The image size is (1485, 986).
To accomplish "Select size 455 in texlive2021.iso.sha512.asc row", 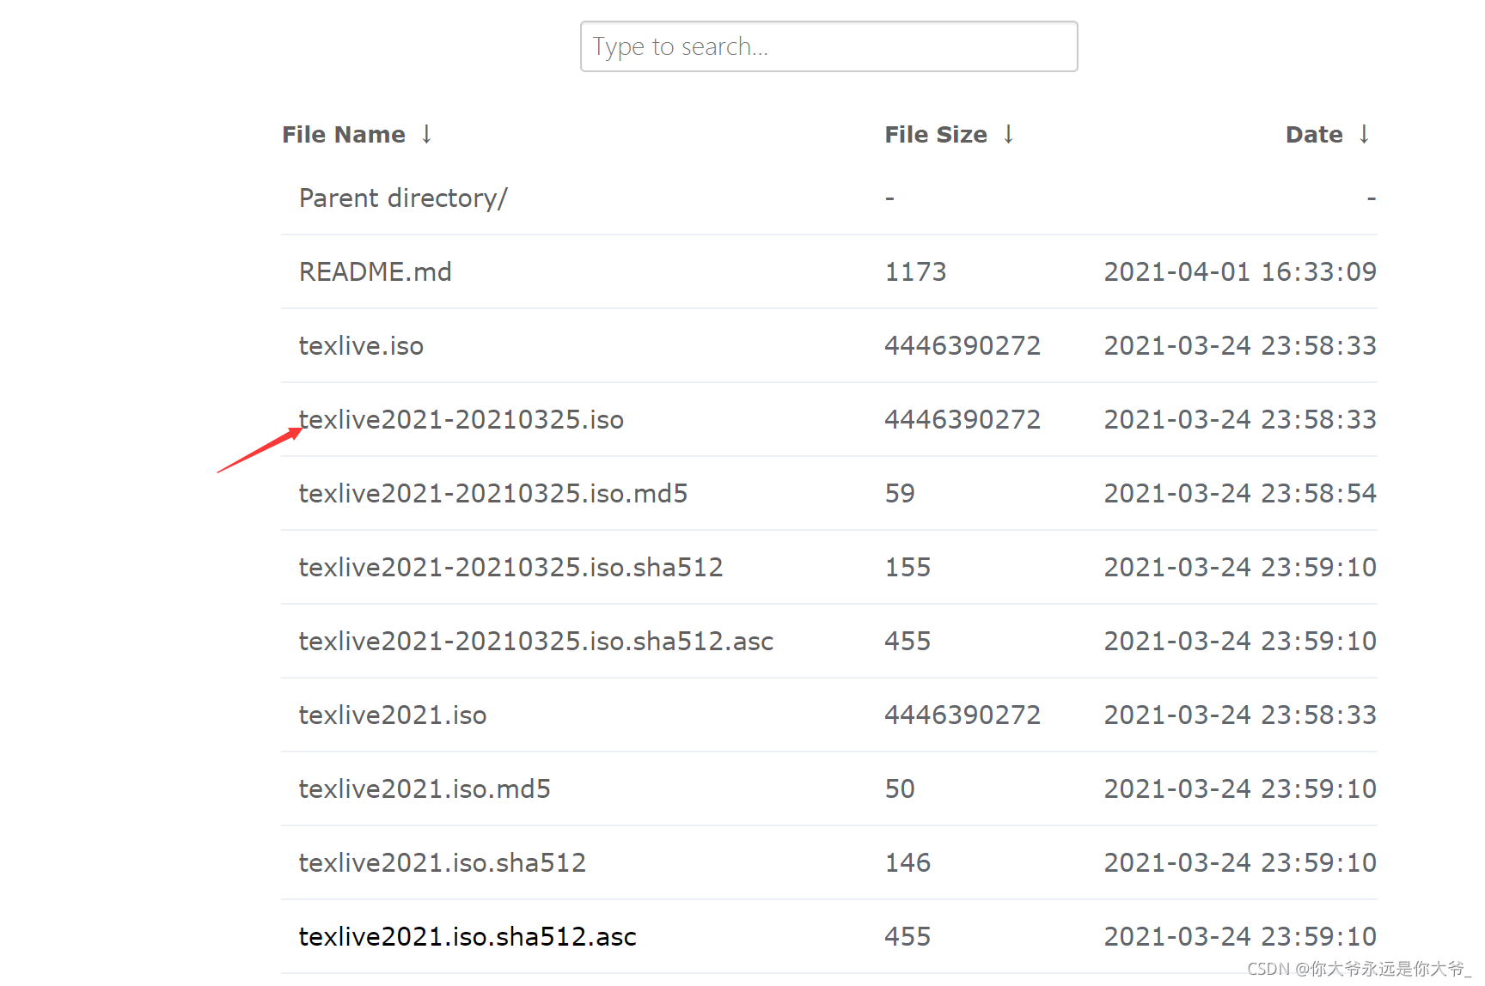I will click(x=907, y=937).
